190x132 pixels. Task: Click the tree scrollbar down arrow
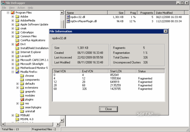[62, 120]
